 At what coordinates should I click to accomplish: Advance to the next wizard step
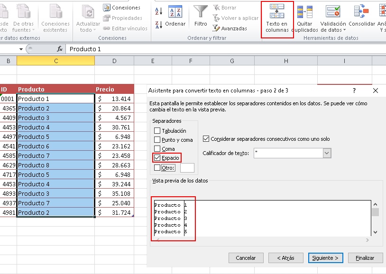[326, 258]
